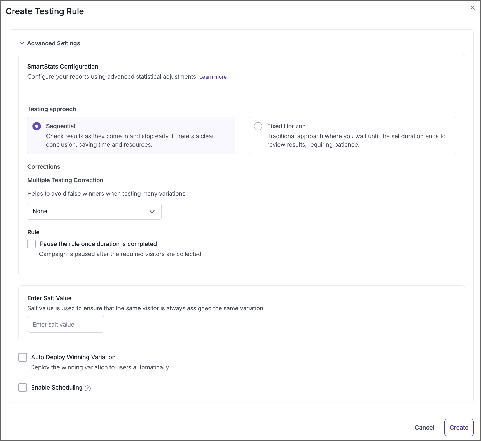Click the Create button
The image size is (481, 441).
(459, 427)
